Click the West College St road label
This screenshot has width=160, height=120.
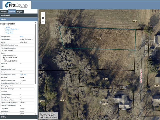tap(141, 76)
